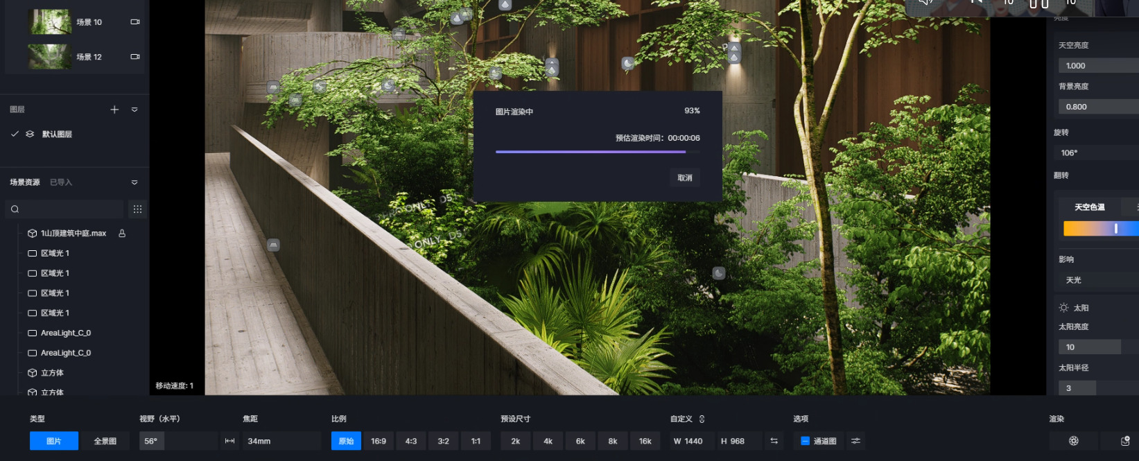Click the camera icon beside 场景 10
The image size is (1139, 461).
pos(135,22)
